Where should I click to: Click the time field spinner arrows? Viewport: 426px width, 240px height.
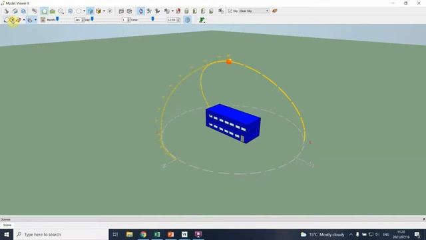click(x=178, y=20)
